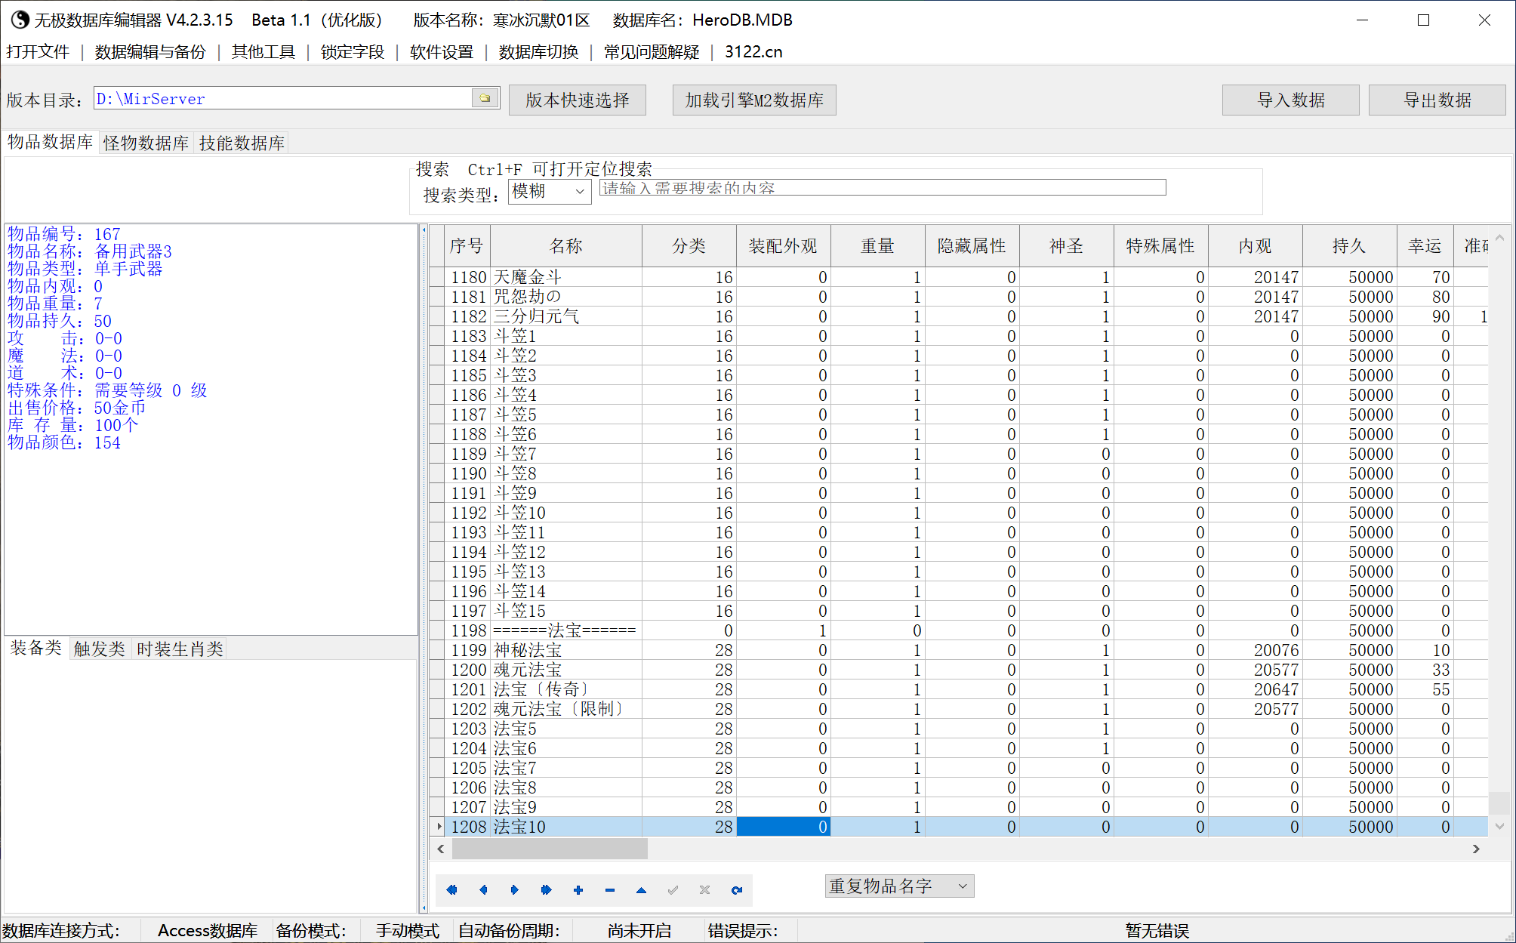
Task: Open the 软件设置 menu
Action: (442, 51)
